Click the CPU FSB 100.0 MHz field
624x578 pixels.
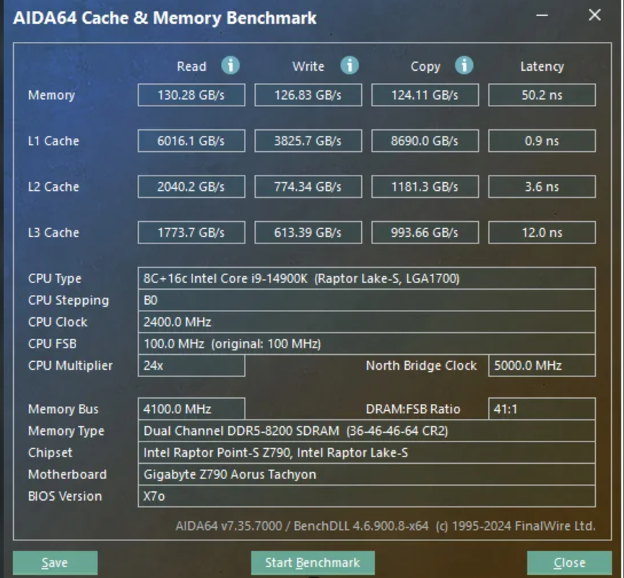[x=366, y=343]
